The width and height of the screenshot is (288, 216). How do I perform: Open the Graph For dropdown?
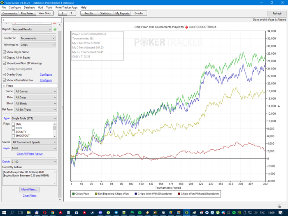point(37,38)
